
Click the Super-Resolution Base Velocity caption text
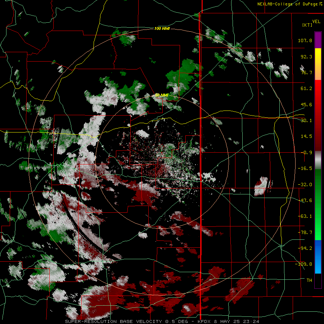click(162, 321)
